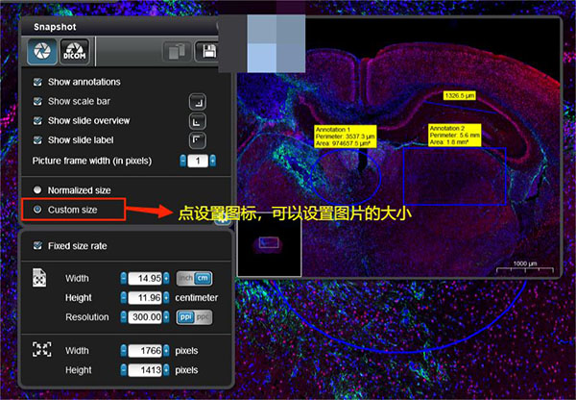Click the copy snapshot icon

(x=174, y=52)
